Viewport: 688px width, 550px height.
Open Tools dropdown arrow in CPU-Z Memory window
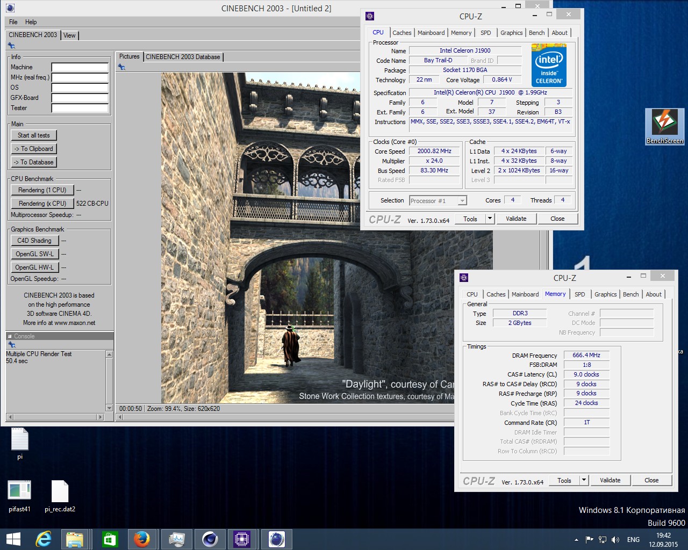coord(584,480)
